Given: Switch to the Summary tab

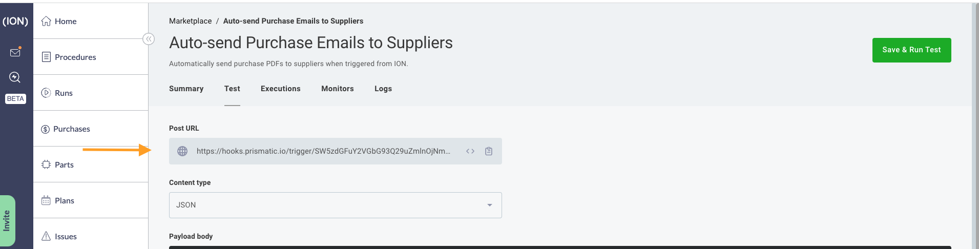Looking at the screenshot, I should (x=186, y=89).
